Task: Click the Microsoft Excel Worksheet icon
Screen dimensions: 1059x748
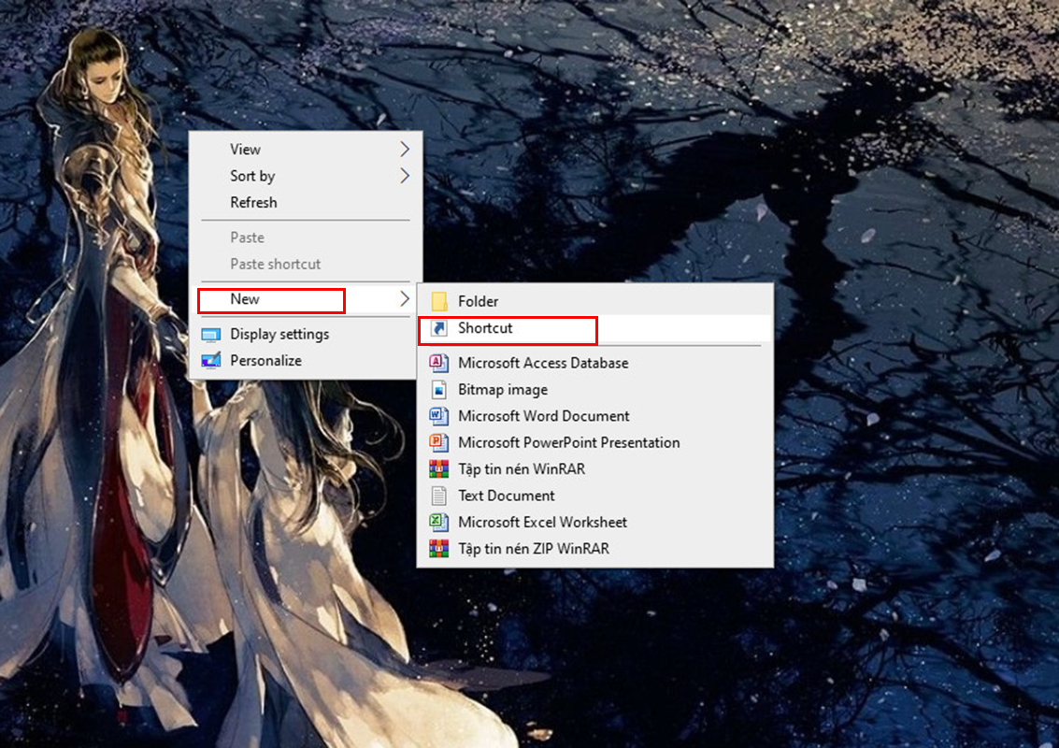Action: [x=438, y=522]
